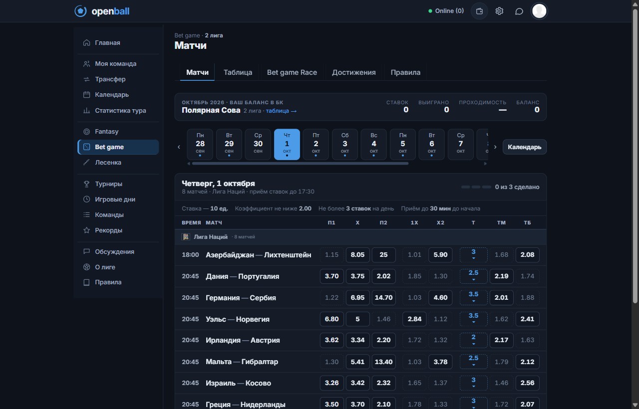Open the Турниры trophy icon

(x=86, y=184)
